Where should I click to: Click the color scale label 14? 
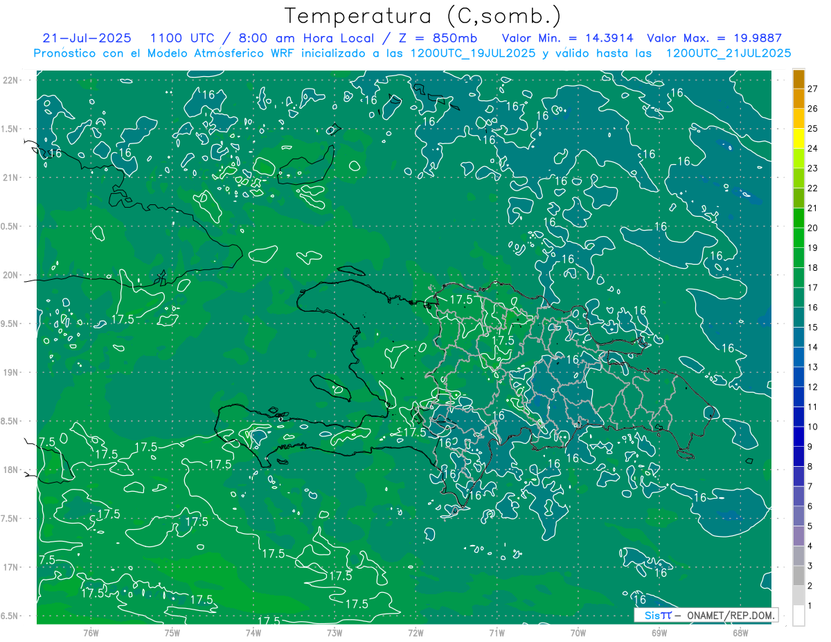(813, 347)
